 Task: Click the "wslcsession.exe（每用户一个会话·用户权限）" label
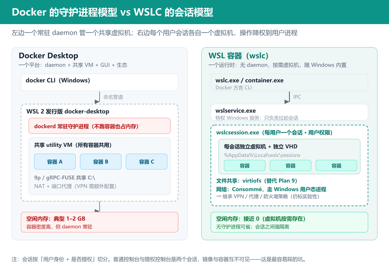[274, 132]
